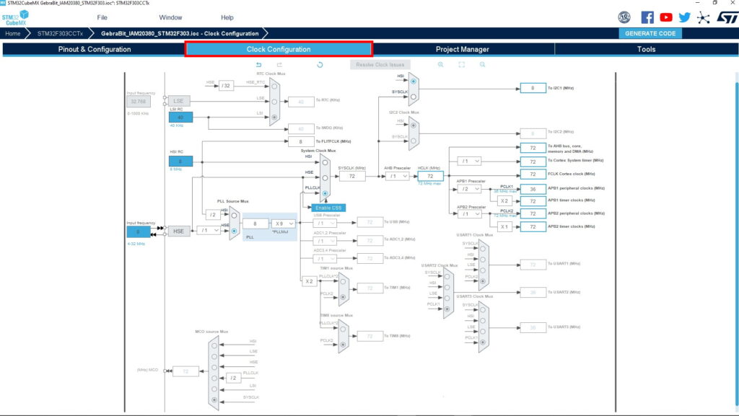
Task: Click the HCLK (MHz) input field
Action: click(430, 176)
